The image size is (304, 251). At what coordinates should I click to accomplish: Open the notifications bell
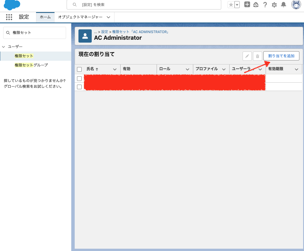click(x=284, y=5)
